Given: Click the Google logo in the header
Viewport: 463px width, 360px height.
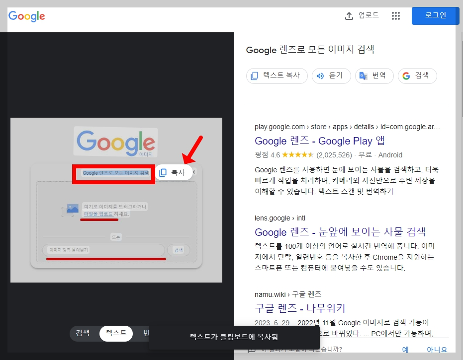Looking at the screenshot, I should pos(26,16).
